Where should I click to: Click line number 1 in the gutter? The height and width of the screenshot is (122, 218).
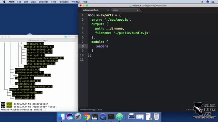pyautogui.click(x=82, y=15)
